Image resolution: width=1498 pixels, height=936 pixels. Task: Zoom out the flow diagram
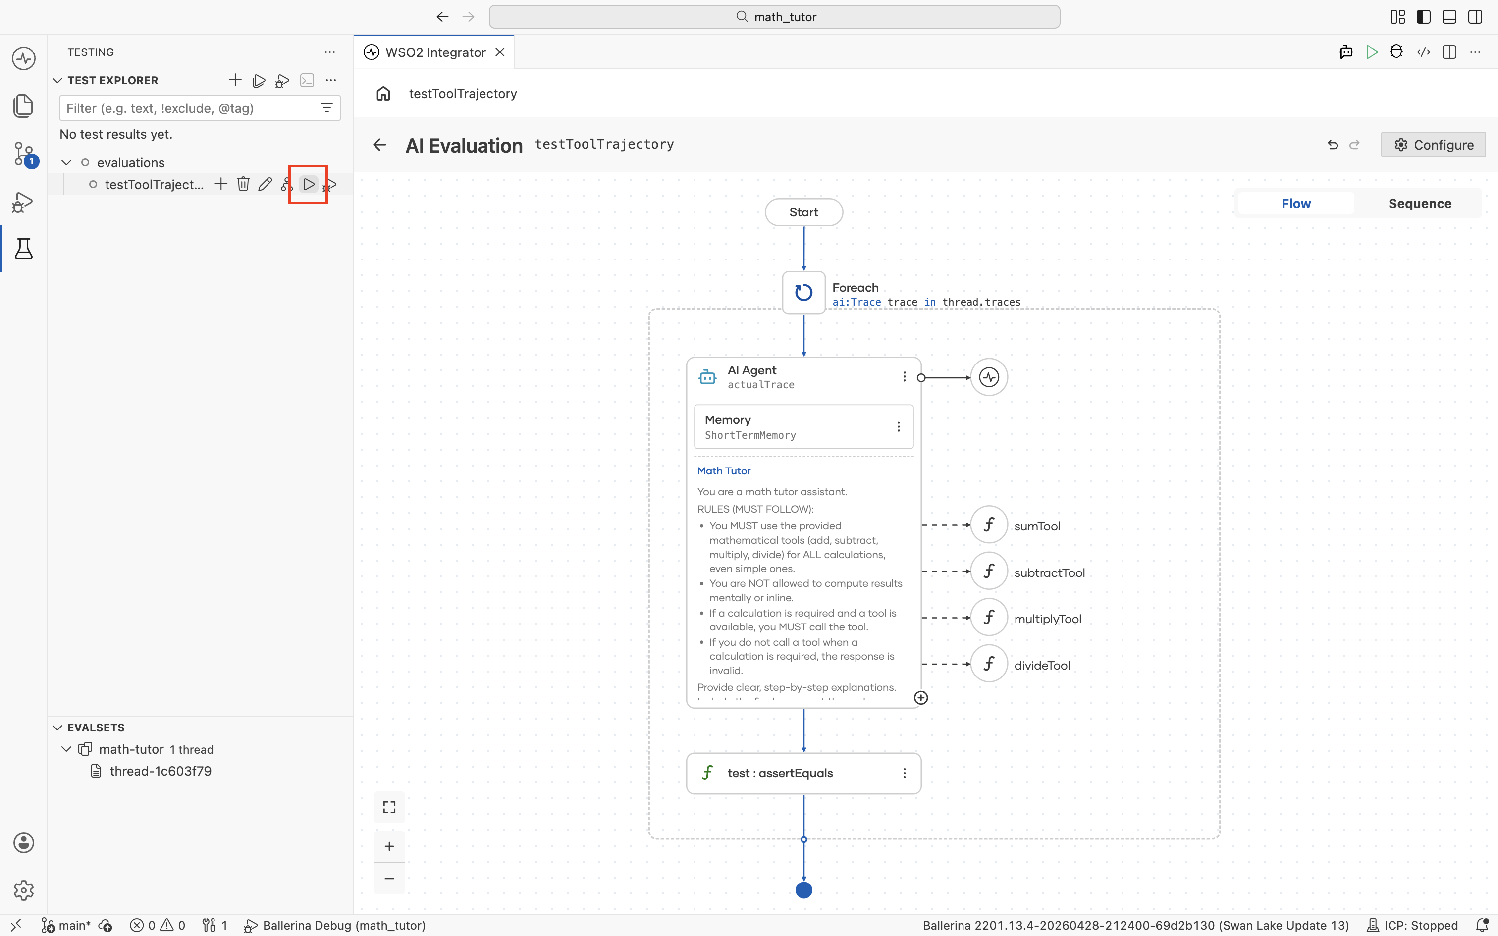(389, 879)
